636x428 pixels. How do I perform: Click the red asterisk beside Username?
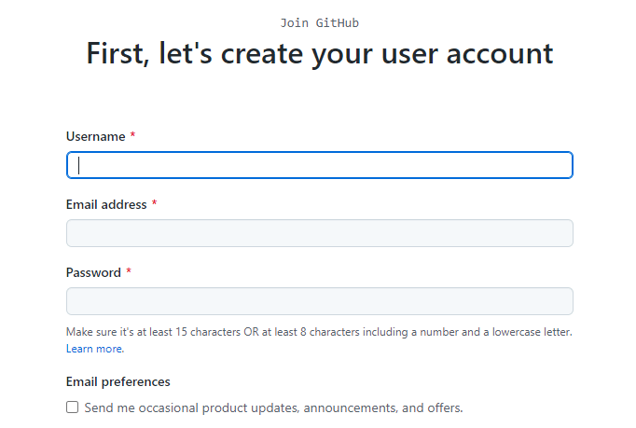pos(132,135)
